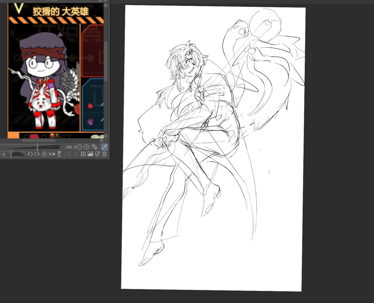The width and height of the screenshot is (374, 303).
Task: Go to the next Sub View image
Action: click(76, 154)
